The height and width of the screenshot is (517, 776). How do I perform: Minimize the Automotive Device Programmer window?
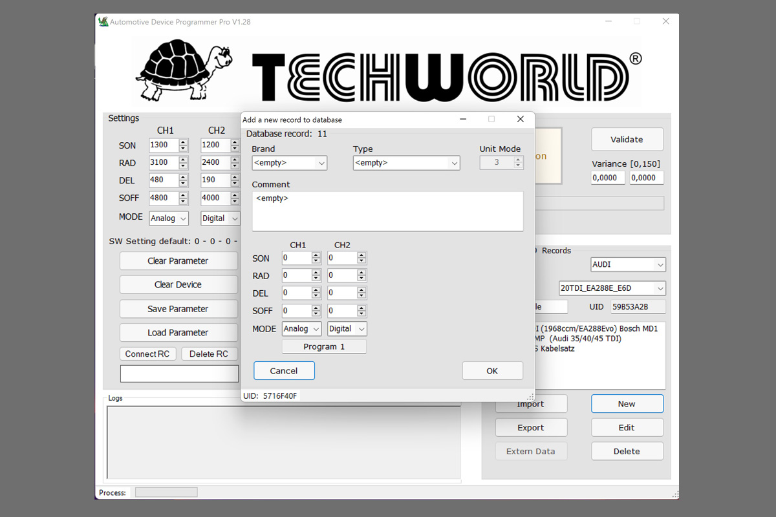[609, 21]
